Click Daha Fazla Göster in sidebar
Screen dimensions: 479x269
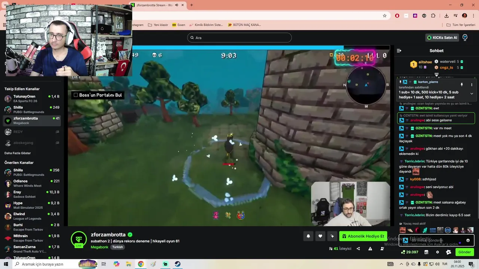[x=18, y=153]
